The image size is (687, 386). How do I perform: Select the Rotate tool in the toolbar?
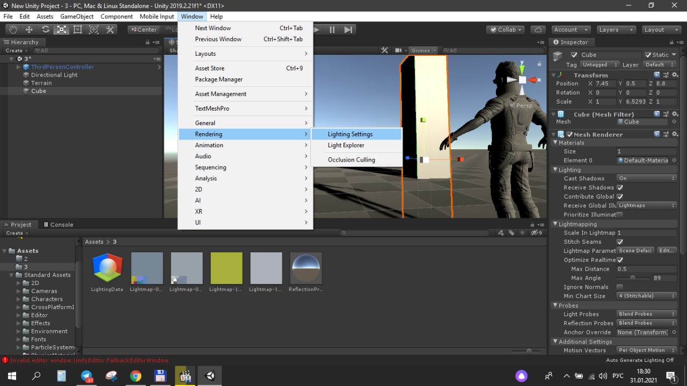click(x=45, y=30)
